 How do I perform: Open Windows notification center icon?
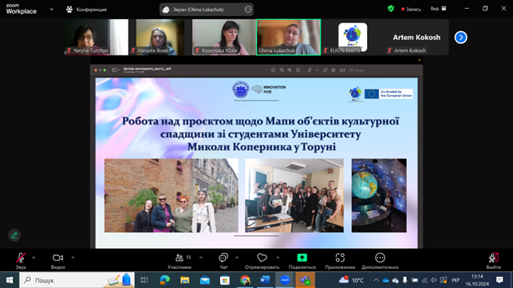(499, 280)
